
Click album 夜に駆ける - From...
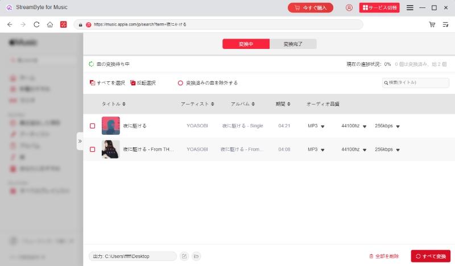coord(242,149)
